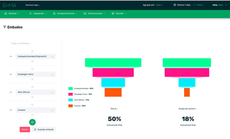Click the green plus add-step button
Viewport: 230px width, 139px height.
32,122
